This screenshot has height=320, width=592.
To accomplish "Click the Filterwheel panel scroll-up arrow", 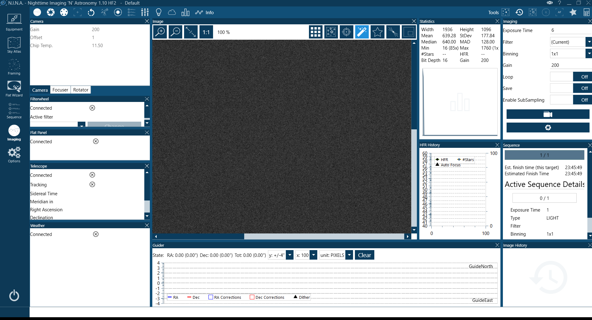I will [147, 105].
